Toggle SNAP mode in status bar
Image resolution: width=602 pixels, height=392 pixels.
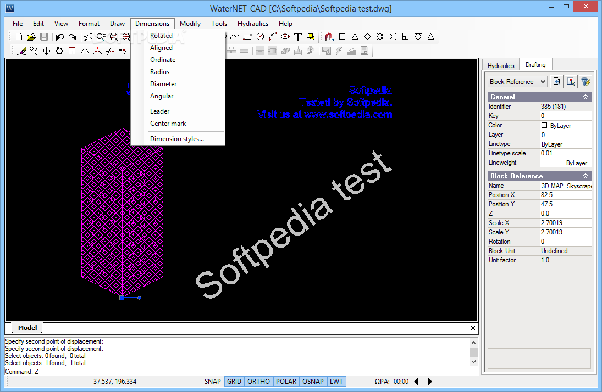point(212,381)
